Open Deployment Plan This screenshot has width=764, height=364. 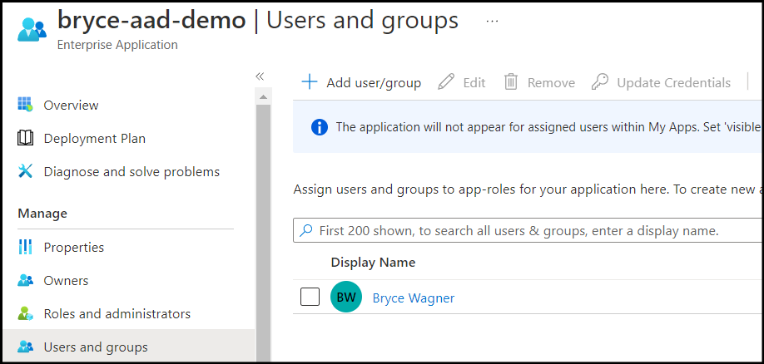pos(95,139)
